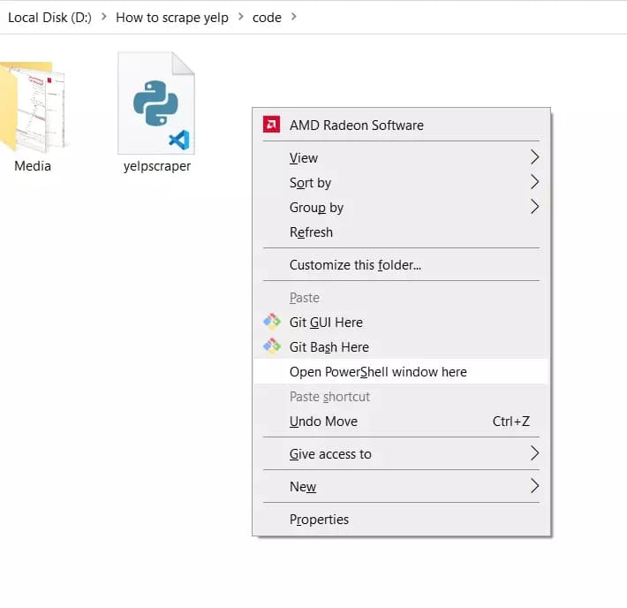627x608 pixels.
Task: Click the Git GUI Here icon
Action: point(272,322)
